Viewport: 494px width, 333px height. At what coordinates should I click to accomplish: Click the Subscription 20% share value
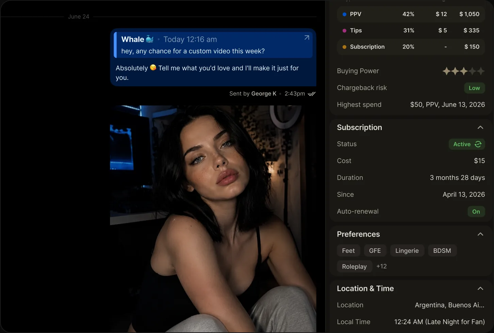(408, 47)
